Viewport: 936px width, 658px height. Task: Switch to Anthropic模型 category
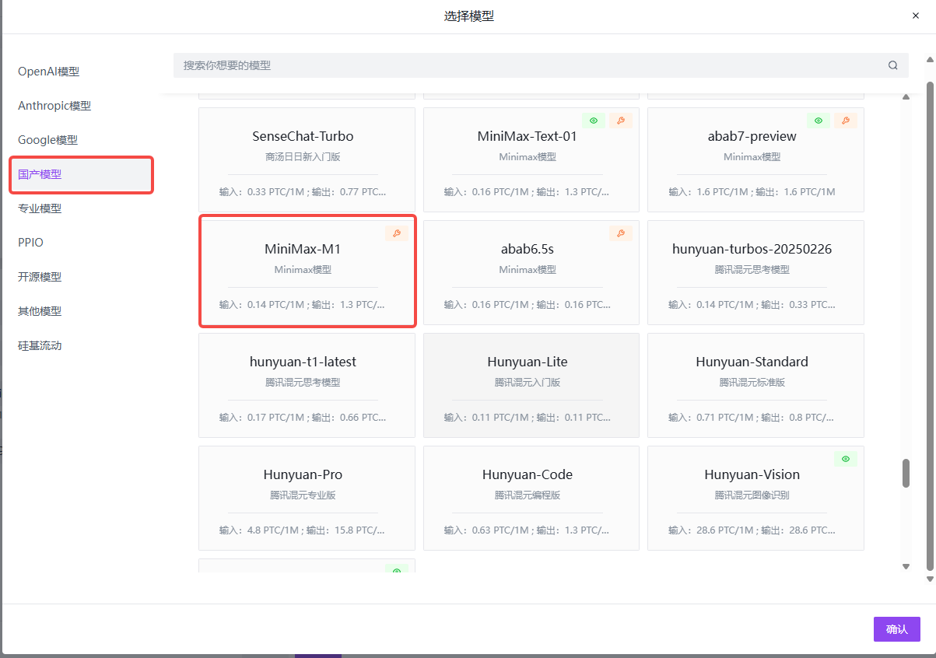click(x=54, y=106)
